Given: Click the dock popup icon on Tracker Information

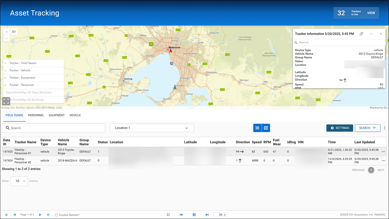Looking at the screenshot, I should coord(361,34).
